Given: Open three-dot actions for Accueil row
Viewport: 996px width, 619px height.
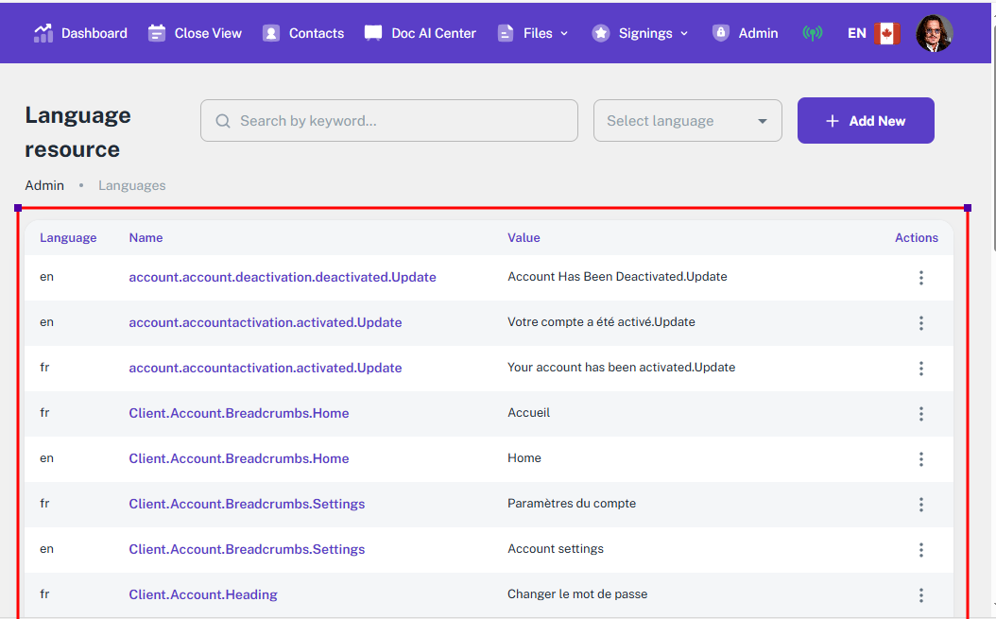Looking at the screenshot, I should tap(920, 414).
